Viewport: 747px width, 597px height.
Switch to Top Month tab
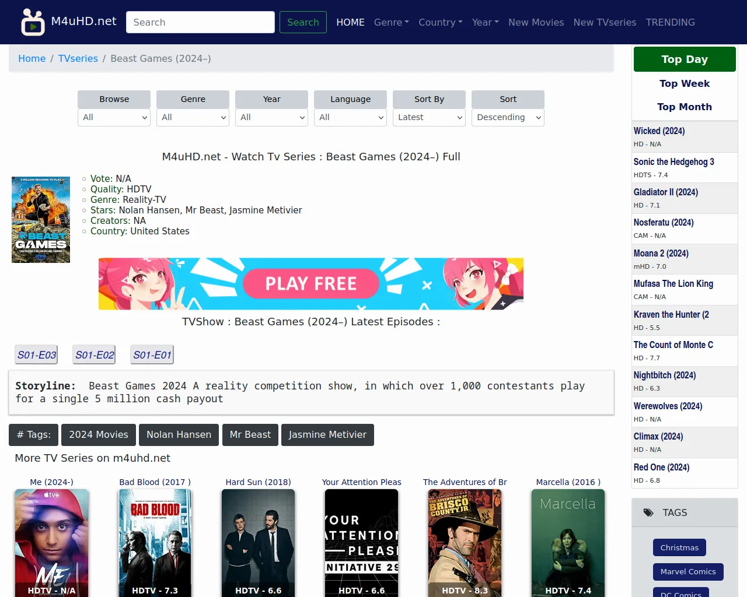pyautogui.click(x=685, y=107)
